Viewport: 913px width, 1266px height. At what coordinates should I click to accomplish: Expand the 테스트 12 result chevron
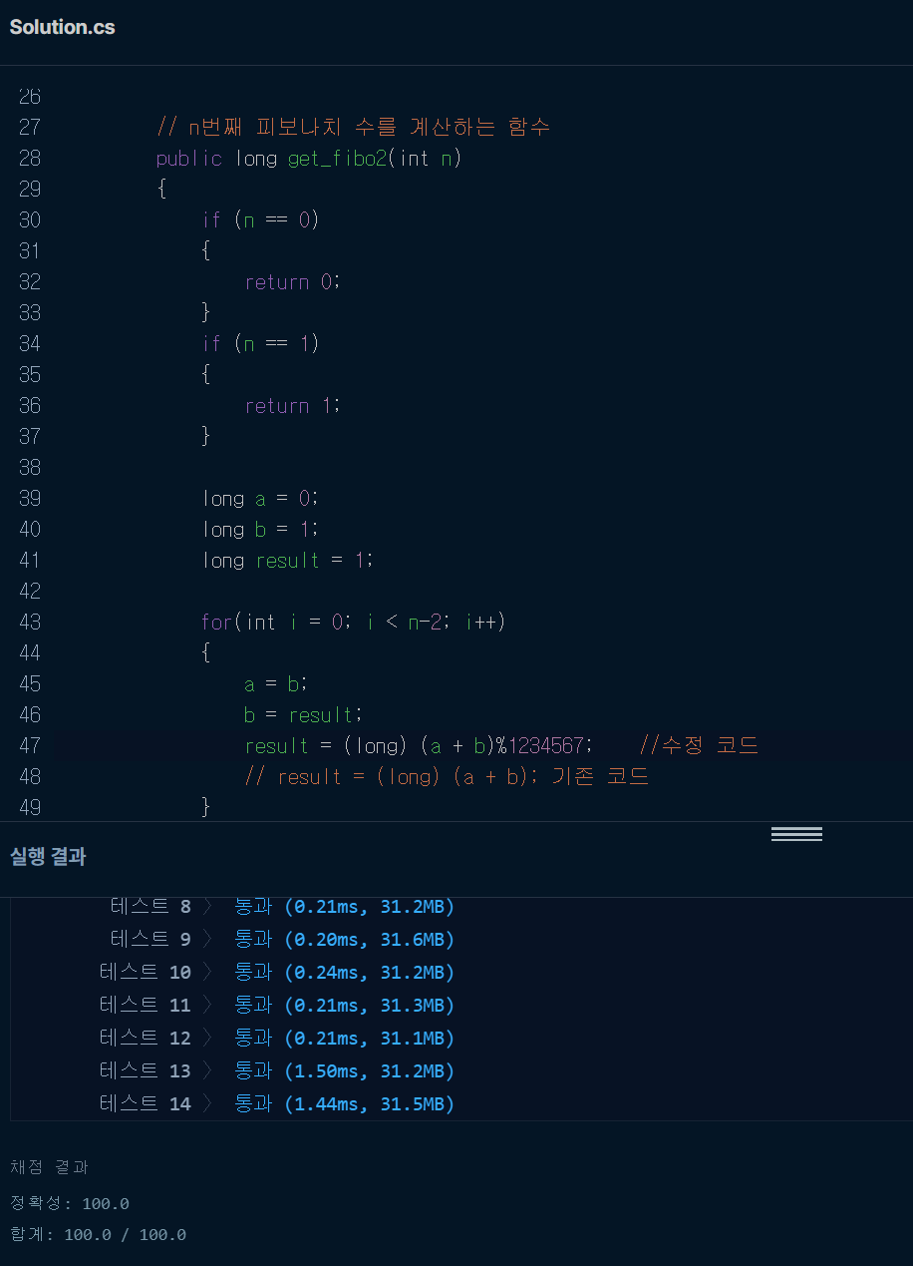click(207, 1039)
